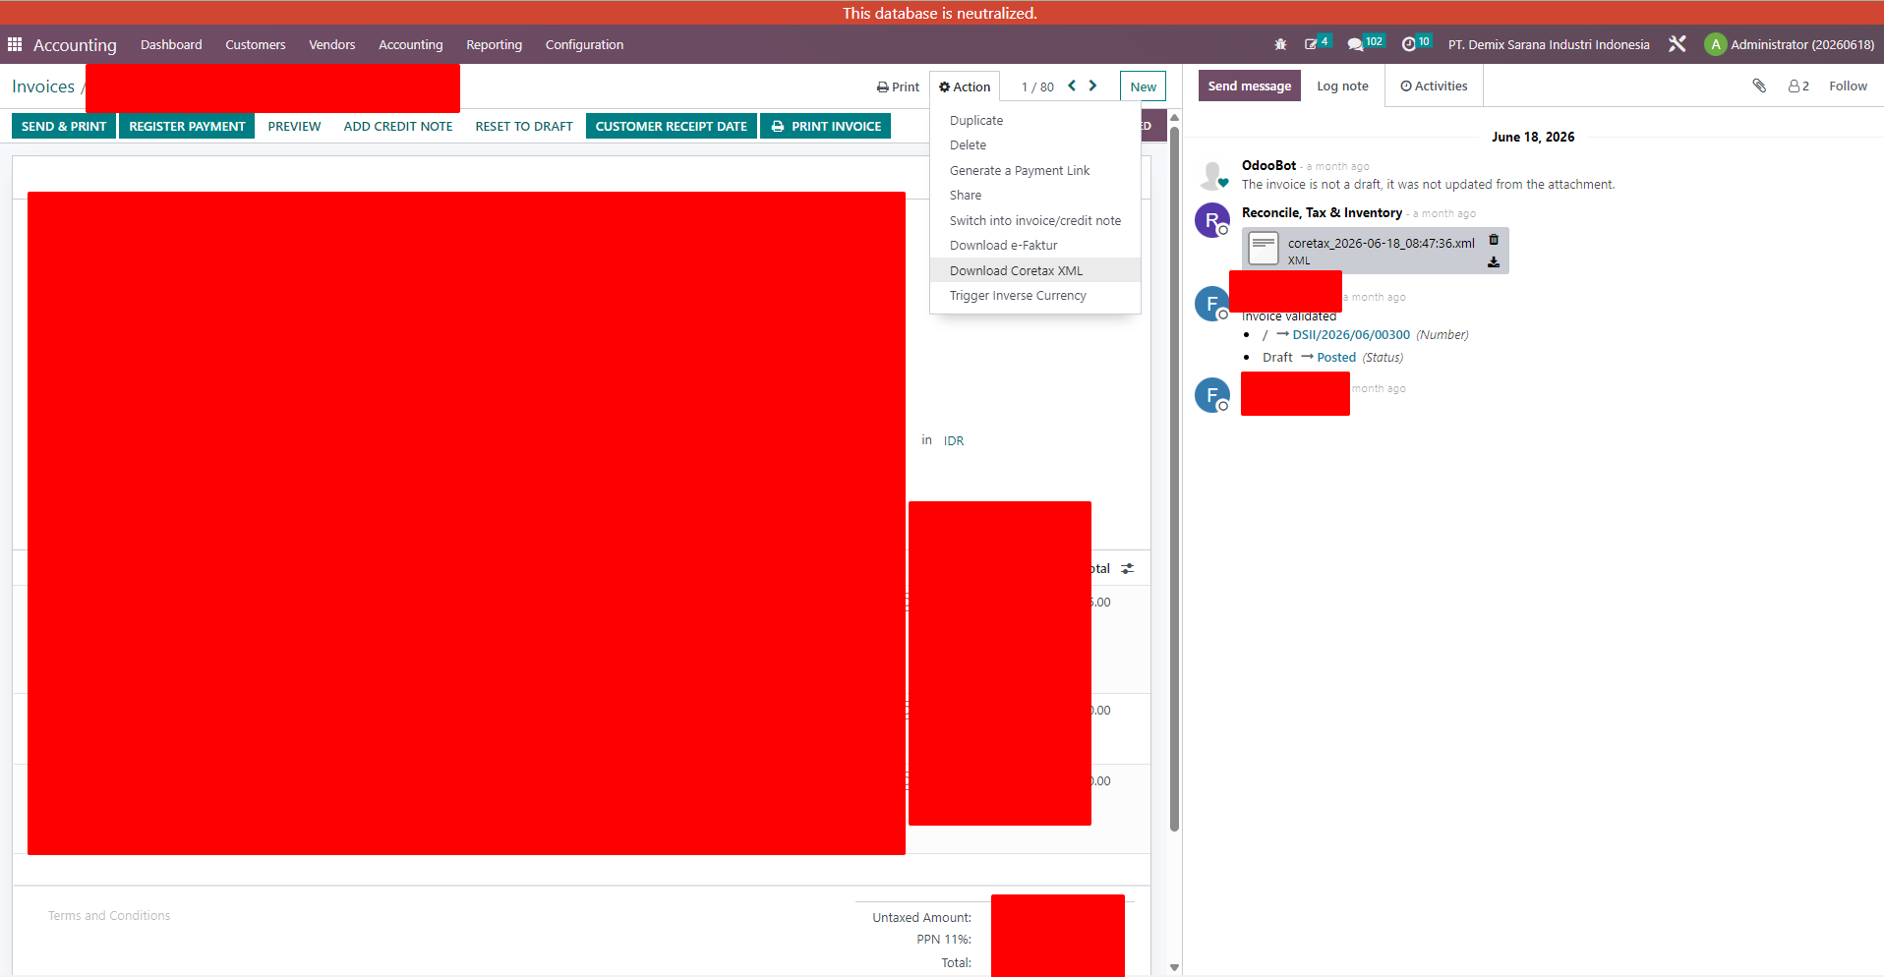This screenshot has height=977, width=1884.
Task: Go to next invoice record arrow
Action: tap(1092, 86)
